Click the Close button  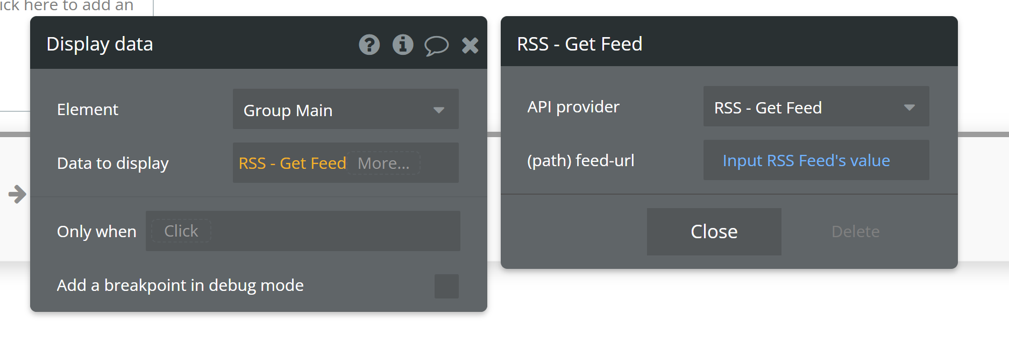(714, 232)
